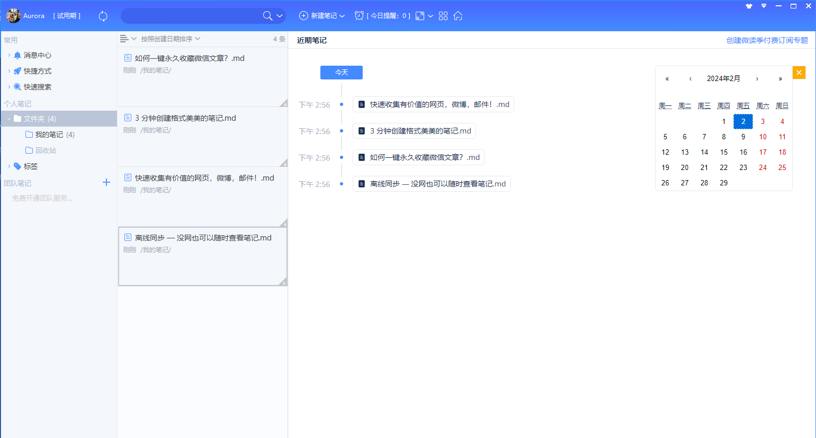Expand the 快速搜索 tree arrow
The height and width of the screenshot is (438, 816).
point(9,87)
